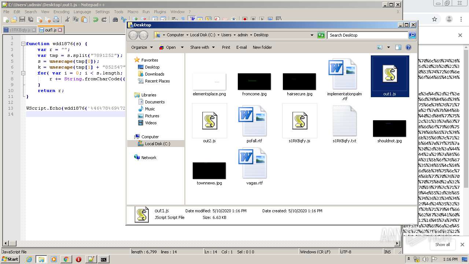
Task: Click the Windows Start button
Action: [10, 259]
